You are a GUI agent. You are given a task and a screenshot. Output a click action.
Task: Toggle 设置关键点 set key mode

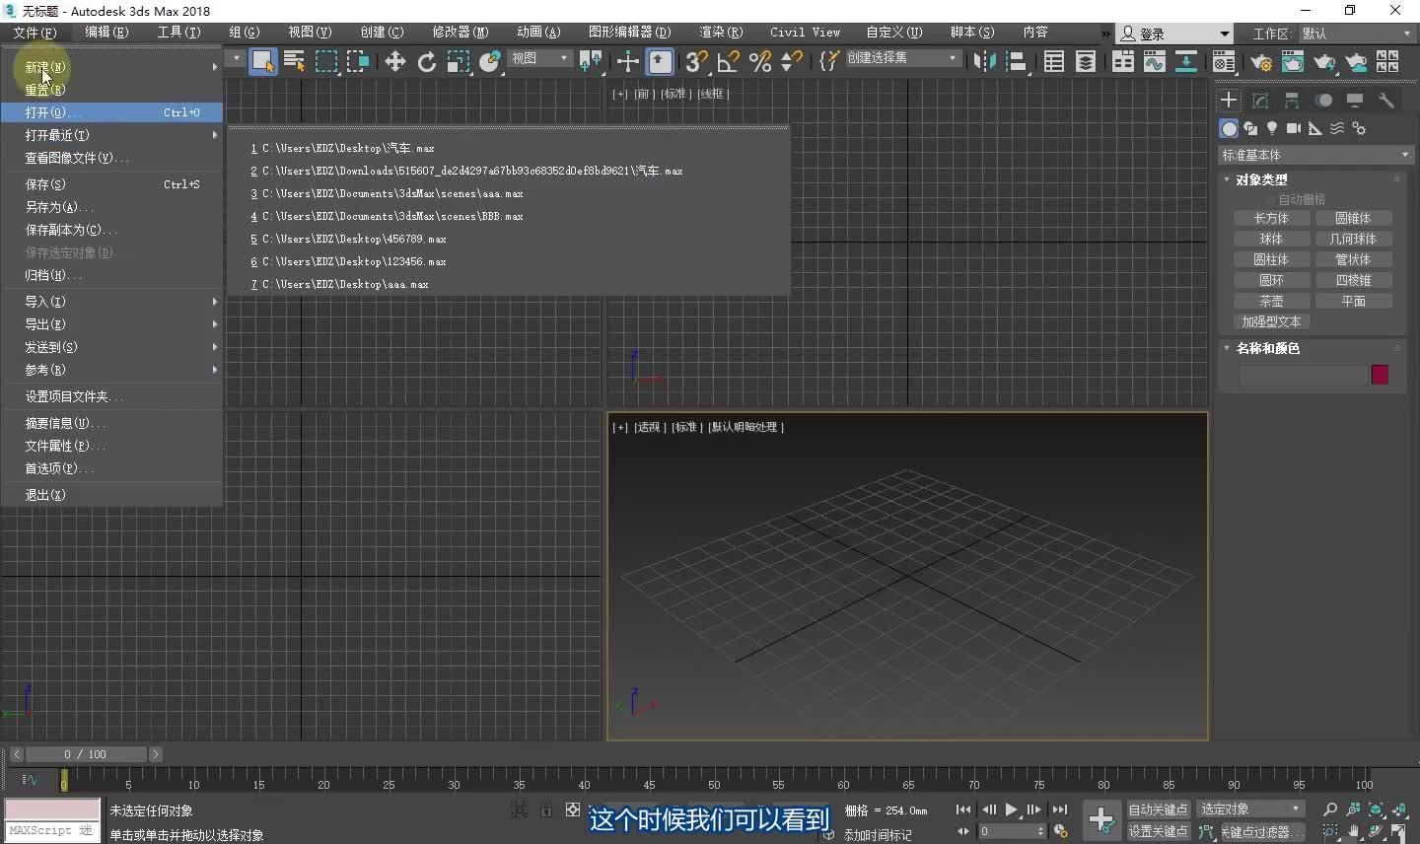1158,831
